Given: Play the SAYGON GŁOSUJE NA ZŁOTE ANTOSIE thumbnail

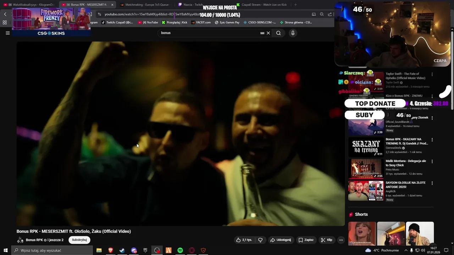Looking at the screenshot, I should coord(366,191).
